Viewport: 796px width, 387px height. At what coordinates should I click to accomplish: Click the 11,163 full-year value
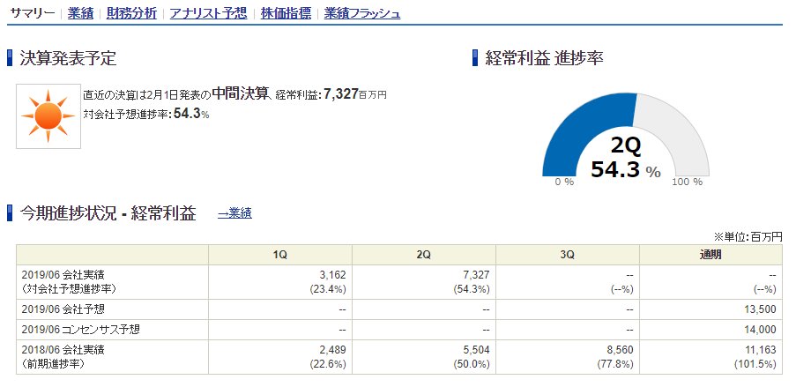pos(762,350)
